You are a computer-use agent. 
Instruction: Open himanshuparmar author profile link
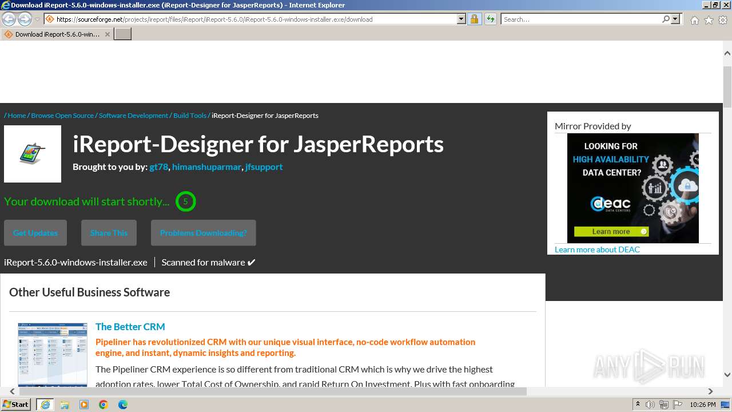[206, 167]
